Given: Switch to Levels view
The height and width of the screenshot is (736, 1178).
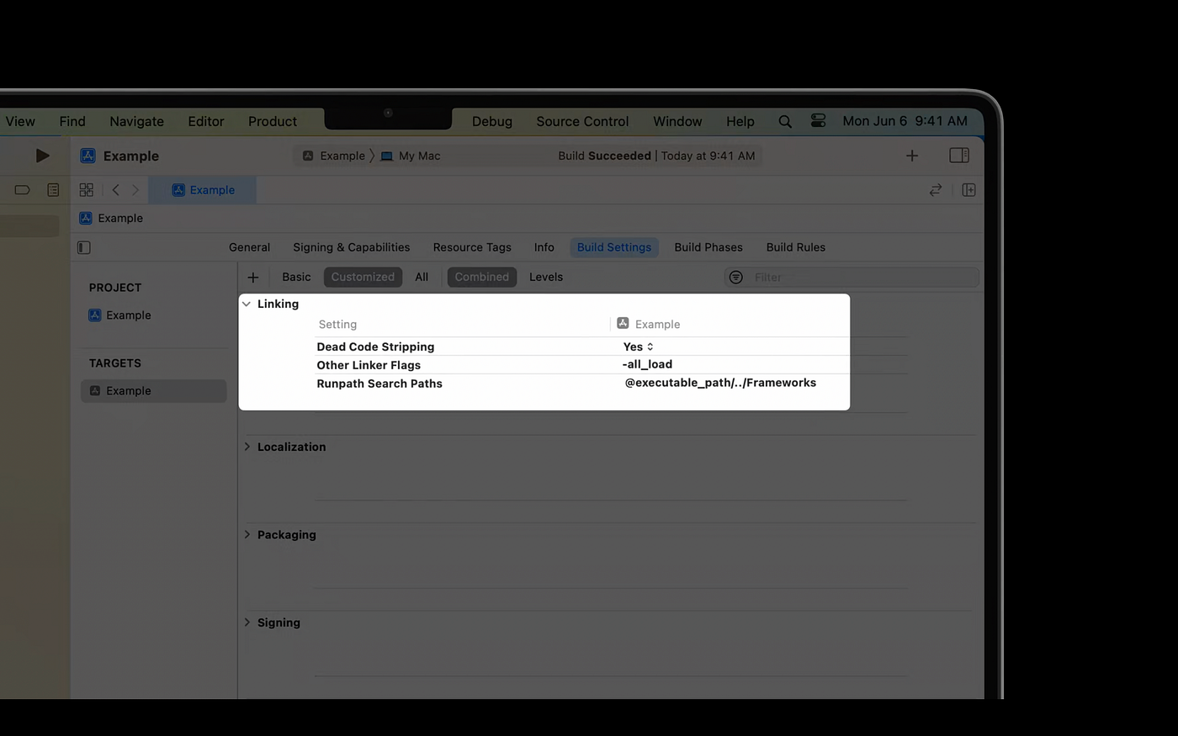Looking at the screenshot, I should pyautogui.click(x=546, y=277).
